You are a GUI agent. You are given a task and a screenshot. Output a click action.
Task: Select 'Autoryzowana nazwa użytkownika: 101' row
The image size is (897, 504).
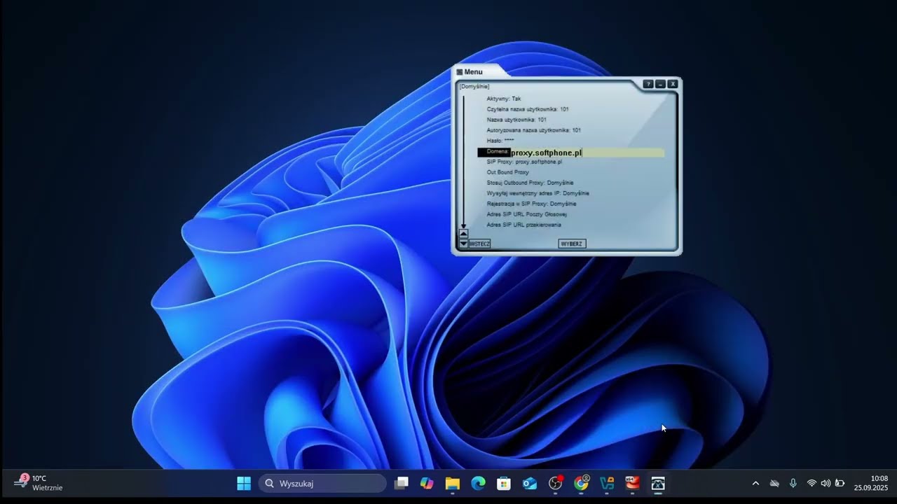pos(533,130)
